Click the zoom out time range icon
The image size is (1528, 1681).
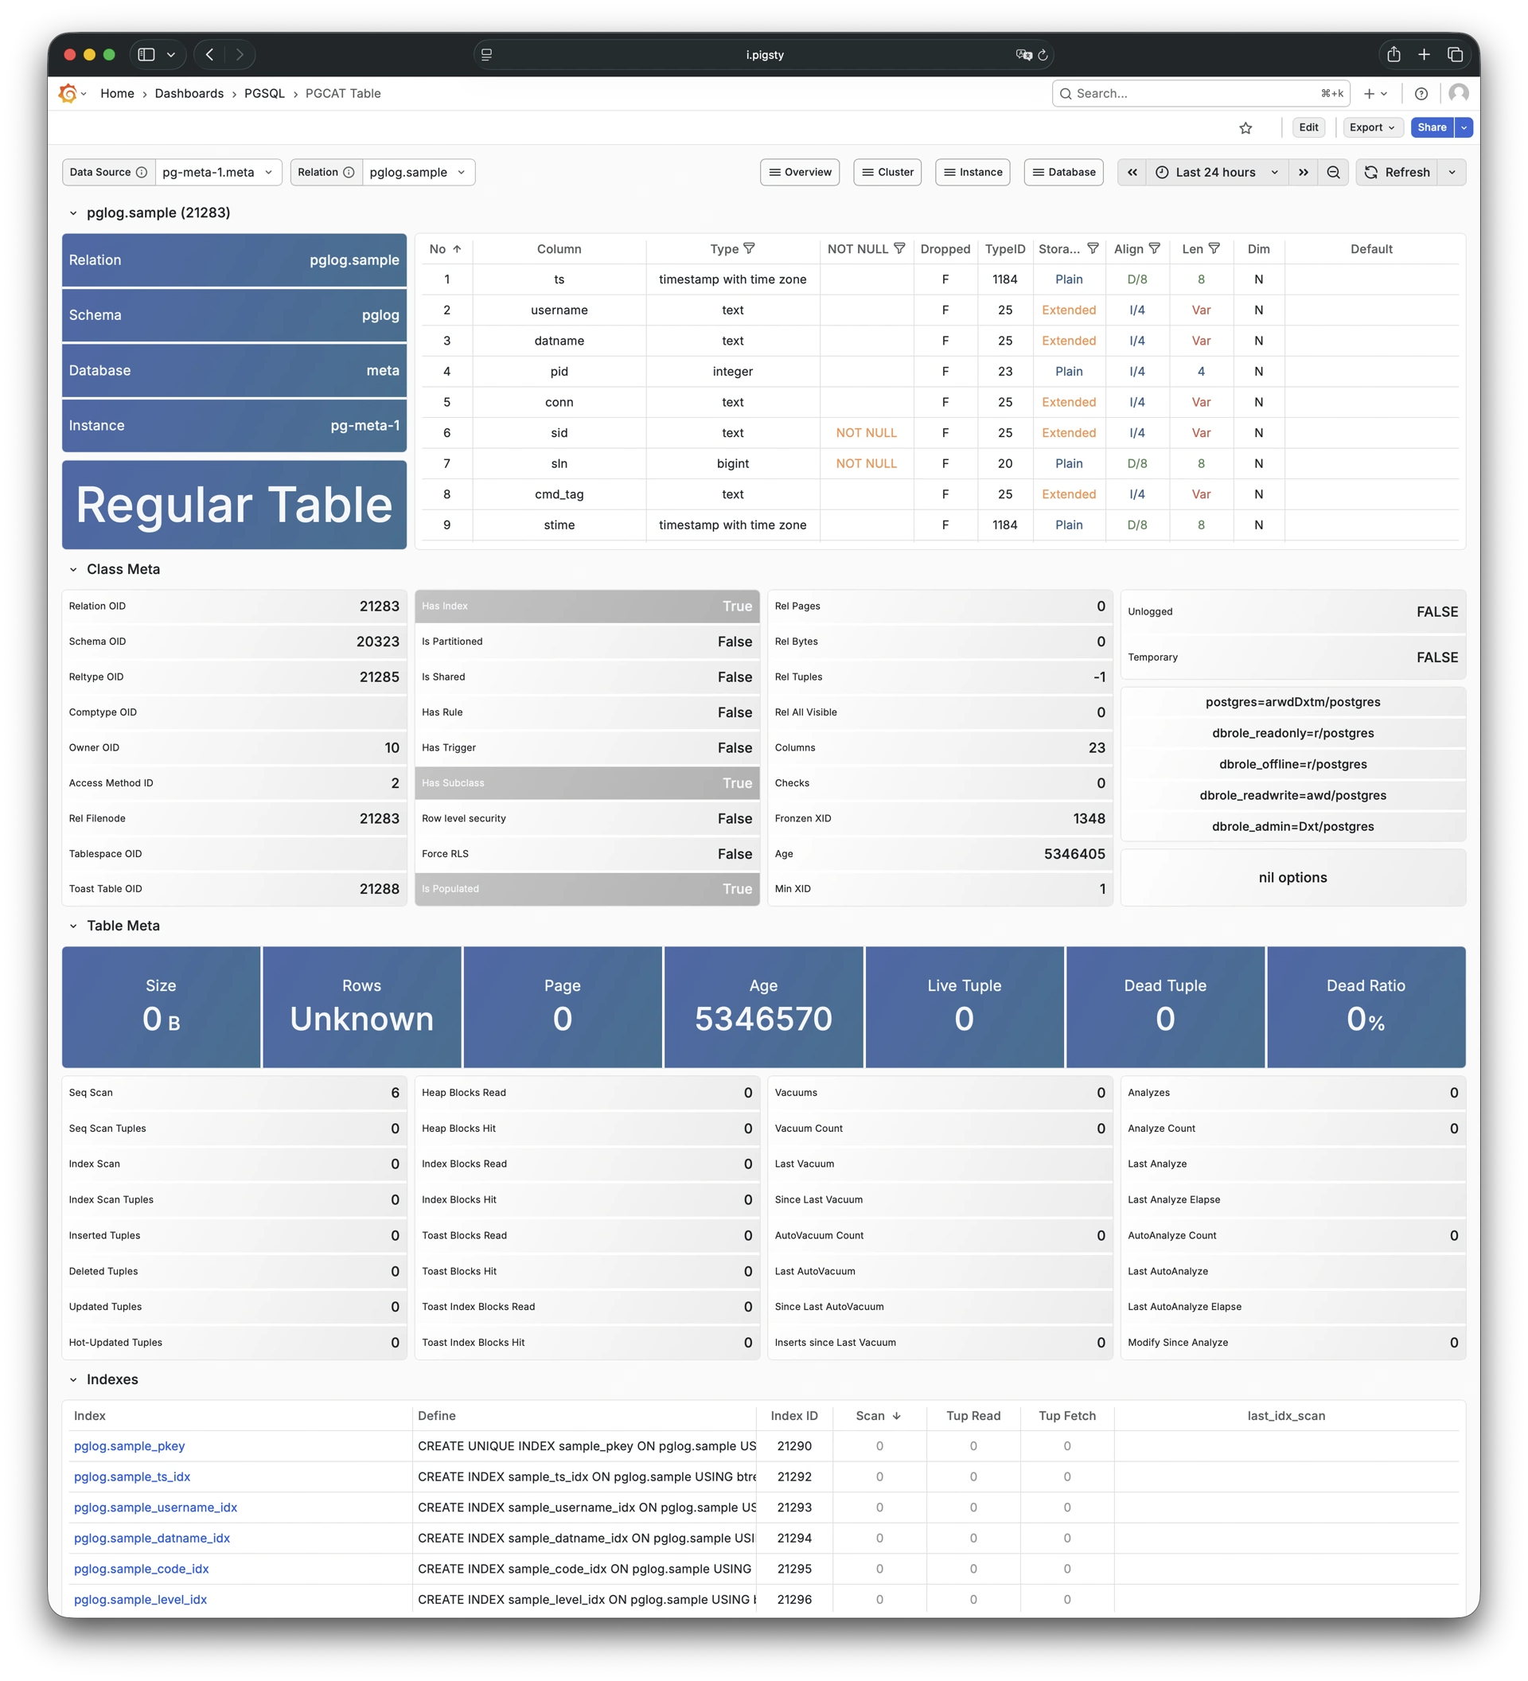(x=1333, y=172)
